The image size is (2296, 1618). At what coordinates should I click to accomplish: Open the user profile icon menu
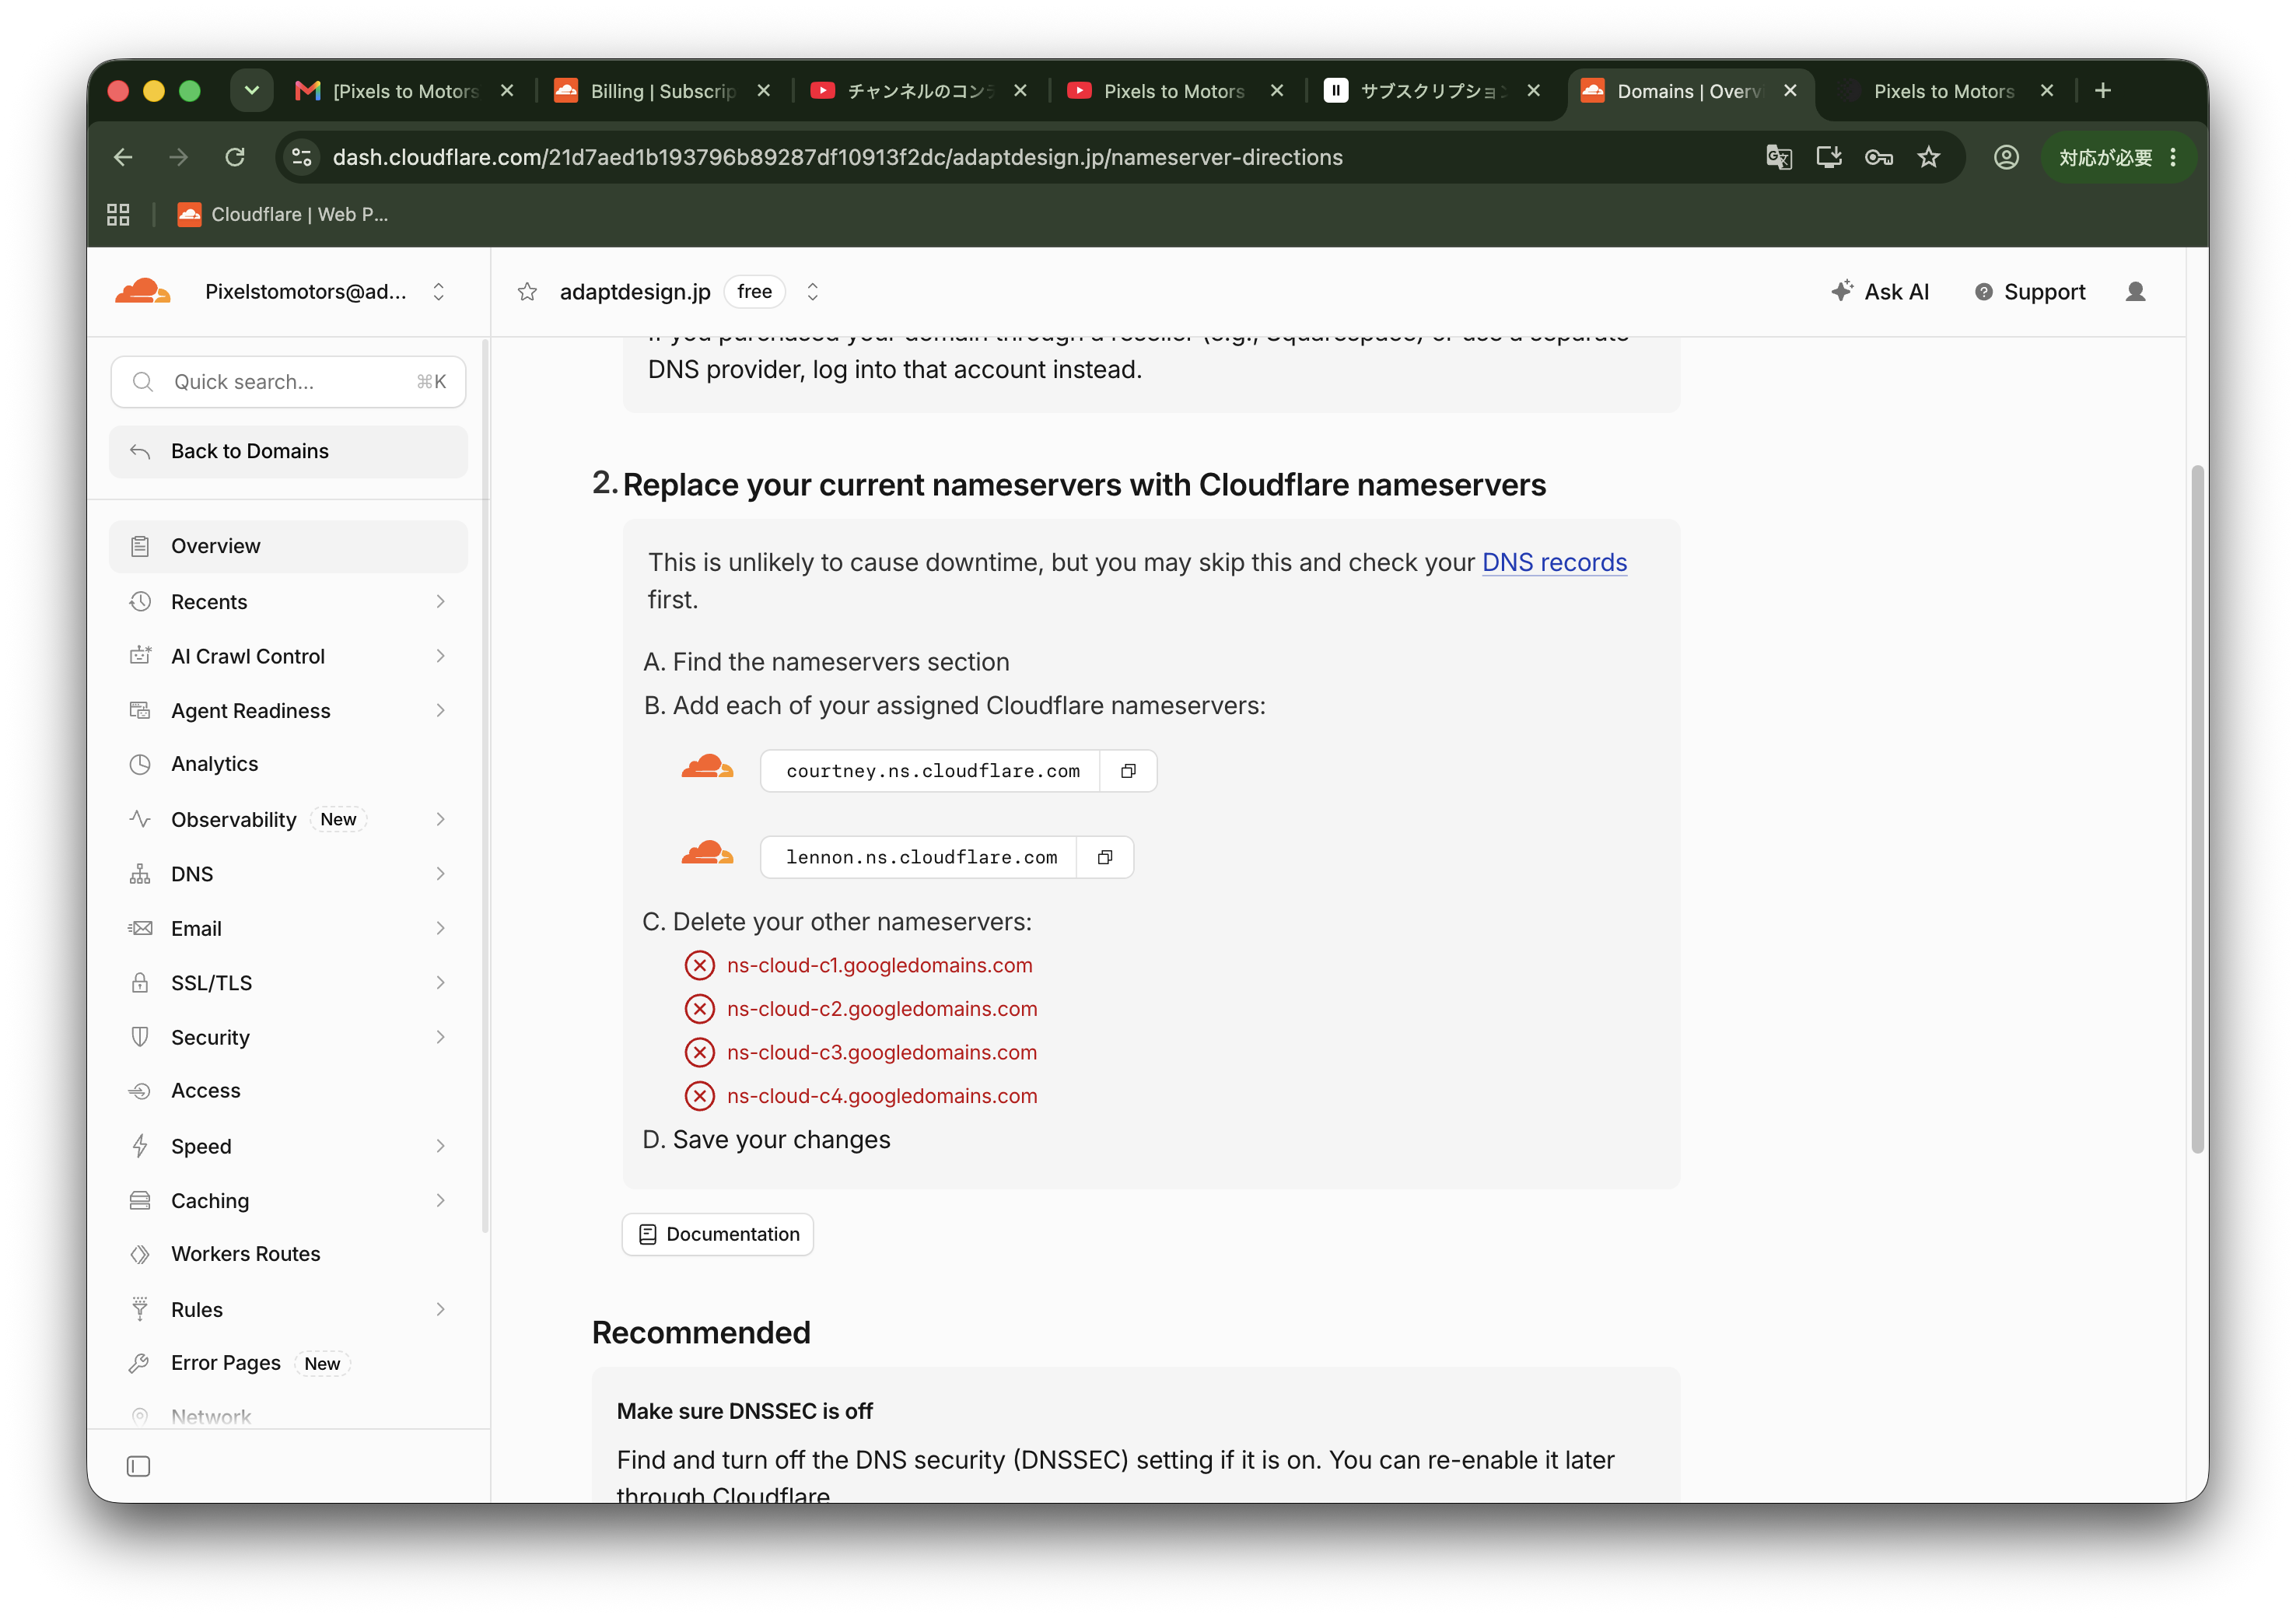[2135, 292]
